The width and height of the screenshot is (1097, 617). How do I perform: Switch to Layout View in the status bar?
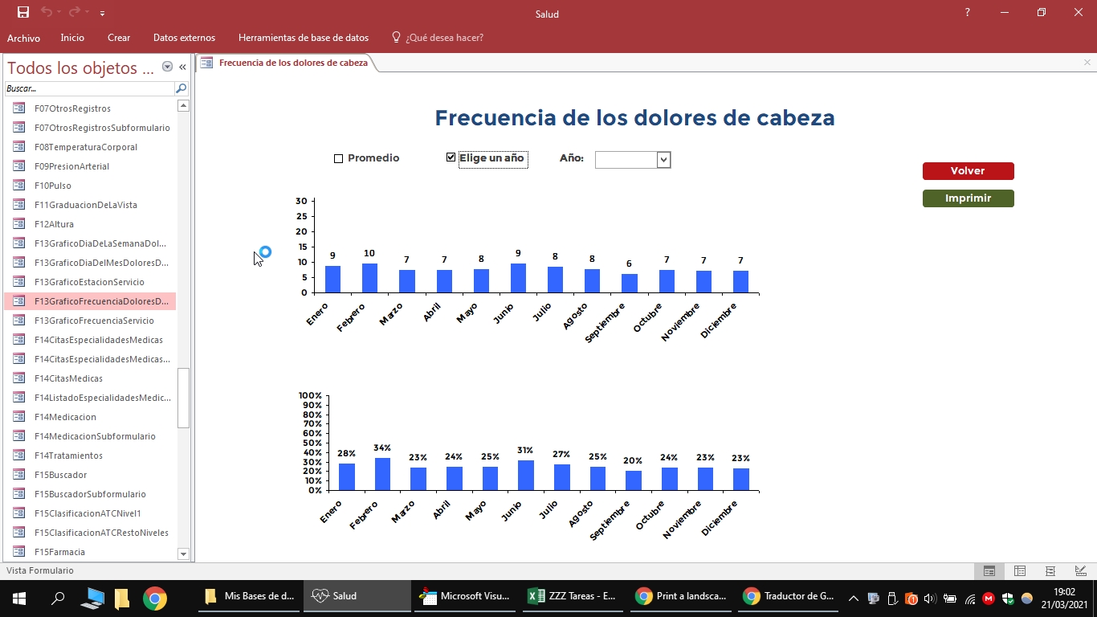point(1050,571)
